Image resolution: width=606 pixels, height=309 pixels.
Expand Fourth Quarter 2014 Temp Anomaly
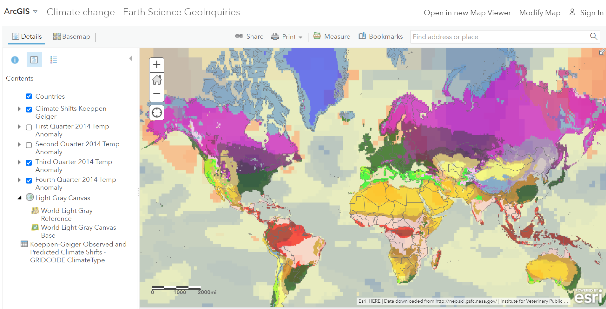pos(19,180)
